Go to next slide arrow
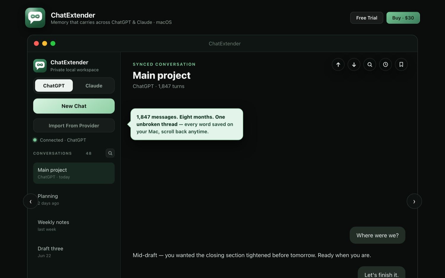 [x=414, y=201]
